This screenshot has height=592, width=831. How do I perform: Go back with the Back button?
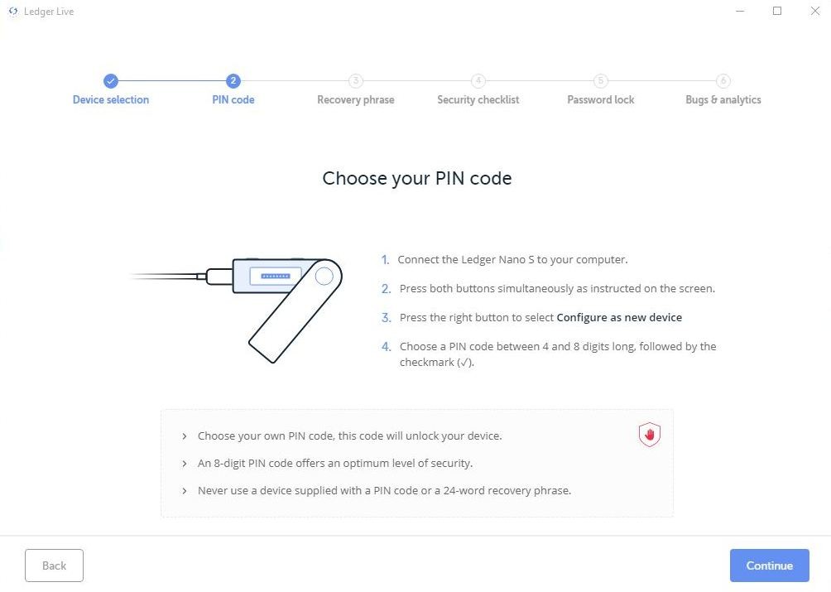click(54, 566)
